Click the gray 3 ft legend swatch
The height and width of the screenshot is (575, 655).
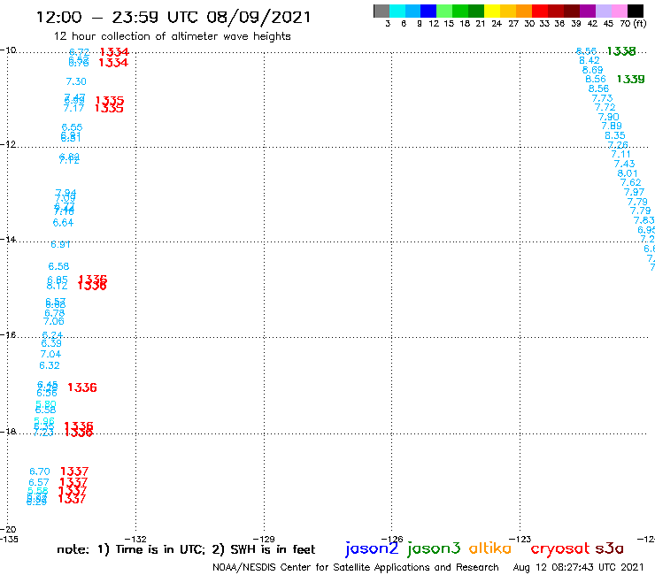tap(381, 11)
